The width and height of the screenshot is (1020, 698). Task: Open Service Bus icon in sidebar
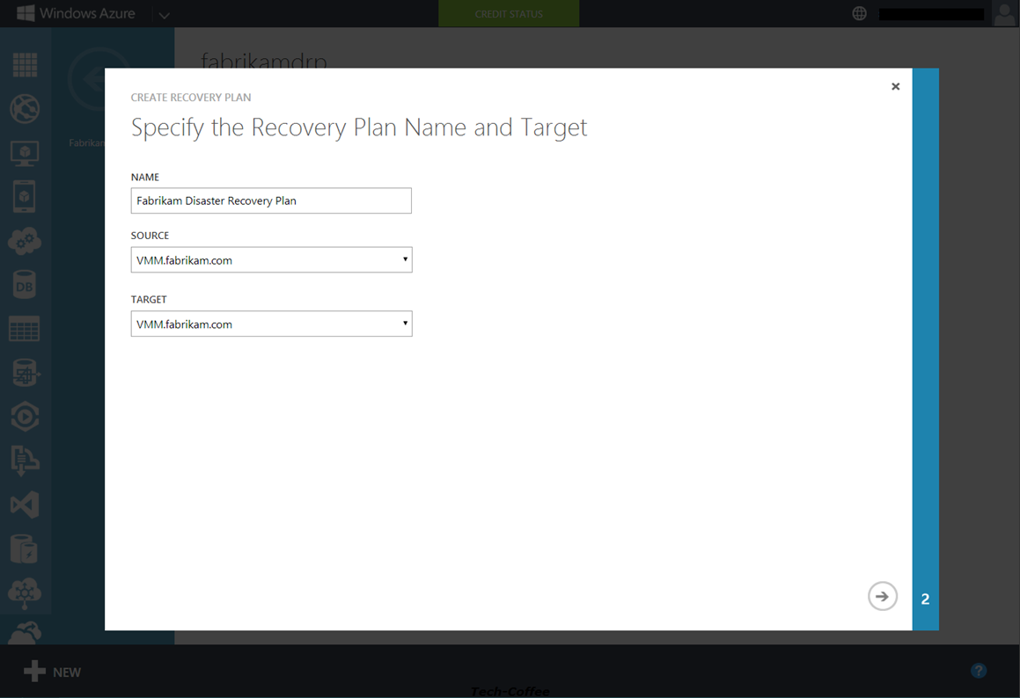25,461
